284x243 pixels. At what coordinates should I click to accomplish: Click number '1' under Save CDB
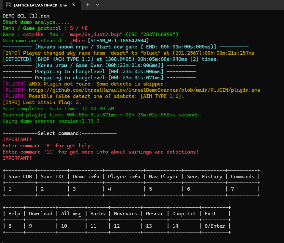tap(10, 189)
